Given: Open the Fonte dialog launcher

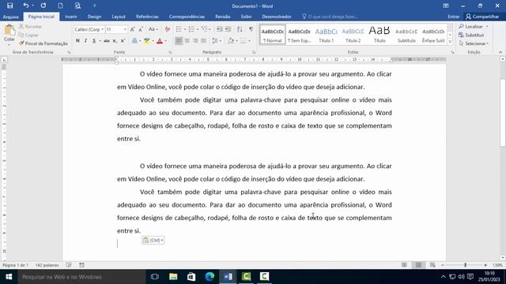Looking at the screenshot, I should 170,52.
